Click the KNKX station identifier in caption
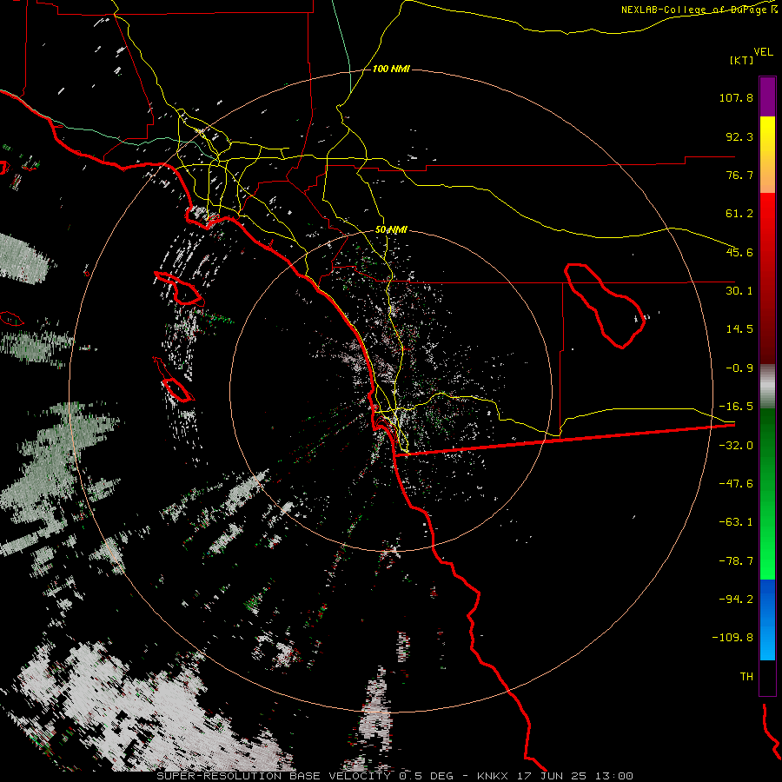782x782 pixels. pos(493,776)
